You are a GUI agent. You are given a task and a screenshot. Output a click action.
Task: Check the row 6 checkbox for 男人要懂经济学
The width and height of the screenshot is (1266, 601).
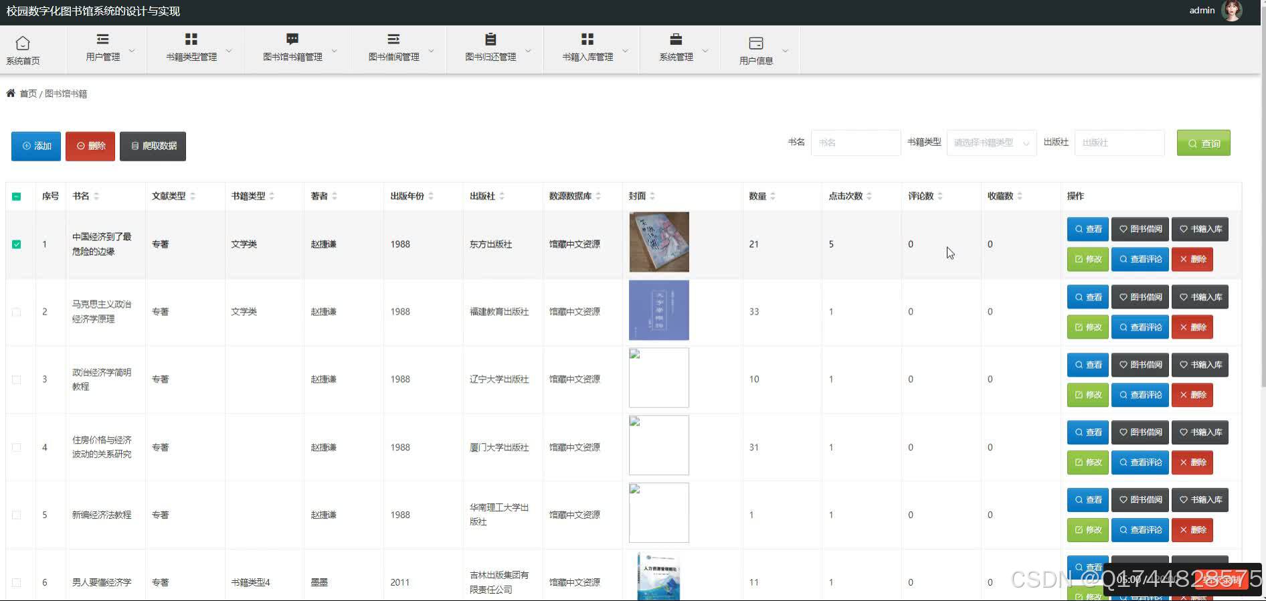[x=17, y=582]
